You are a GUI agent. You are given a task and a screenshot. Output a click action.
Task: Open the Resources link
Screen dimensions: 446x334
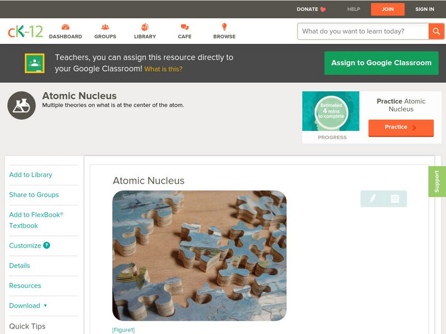(25, 286)
